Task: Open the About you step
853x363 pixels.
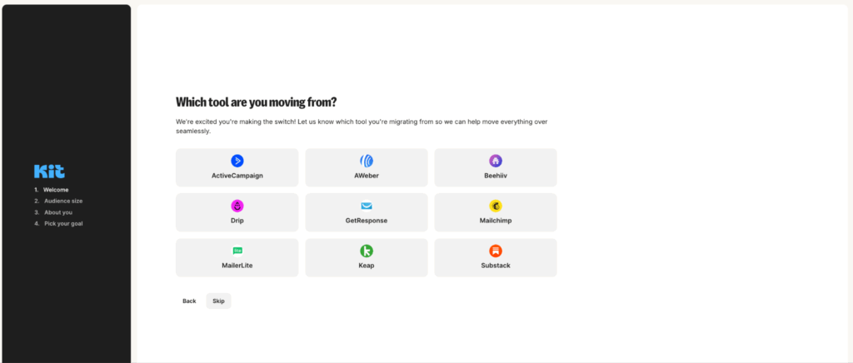Action: point(53,212)
